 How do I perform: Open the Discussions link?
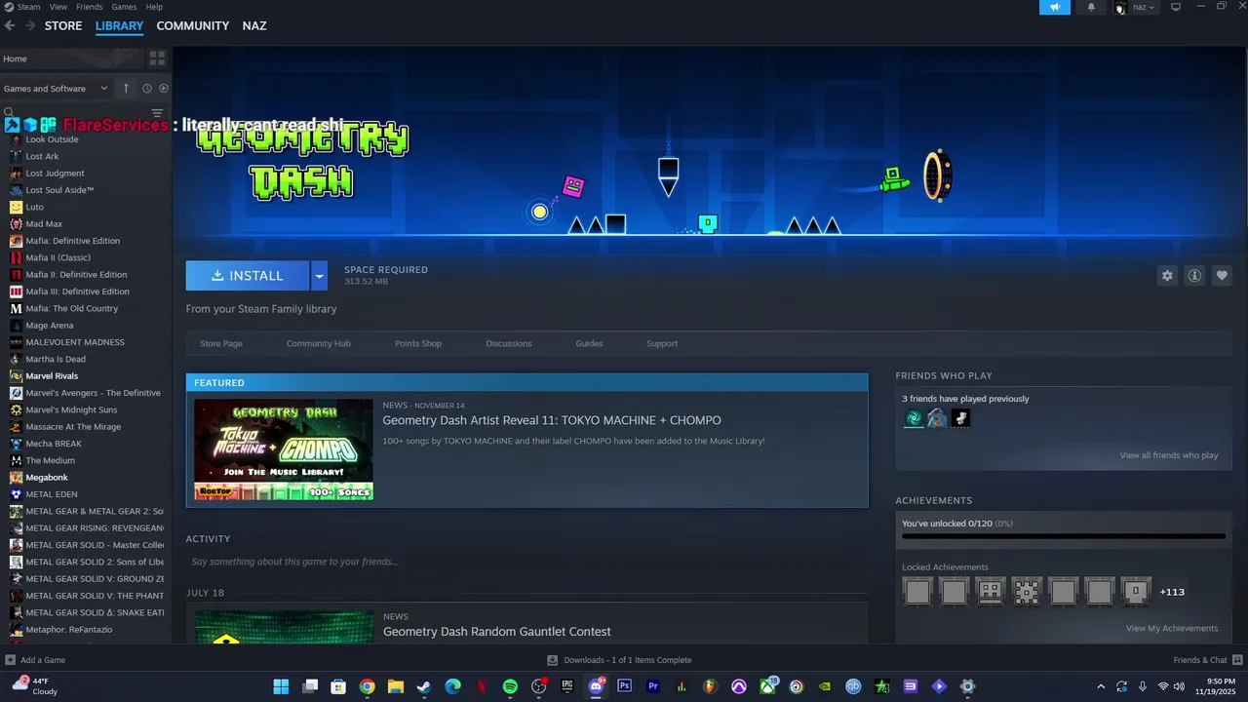tap(509, 343)
